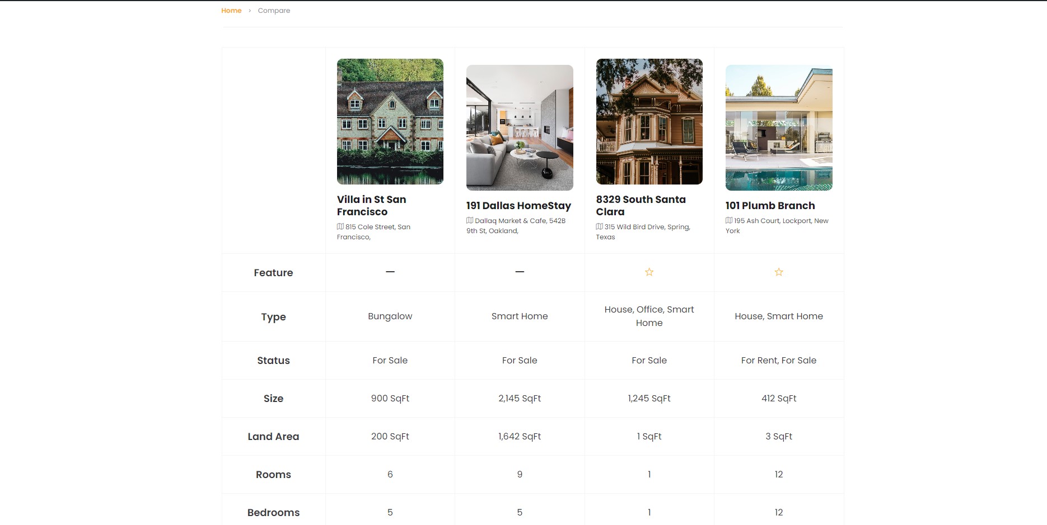Click map icon beside Dallaq Market address
This screenshot has height=525, width=1047.
click(x=470, y=220)
